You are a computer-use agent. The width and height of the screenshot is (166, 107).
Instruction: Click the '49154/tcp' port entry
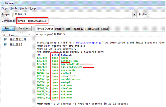click(43, 98)
